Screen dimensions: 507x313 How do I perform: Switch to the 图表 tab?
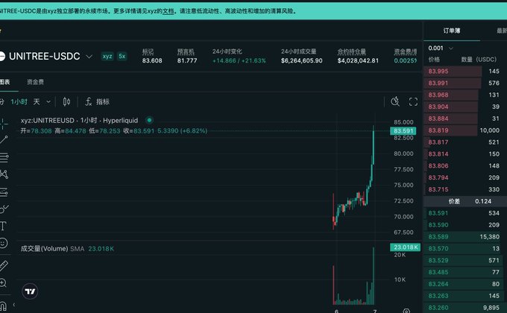(5, 82)
